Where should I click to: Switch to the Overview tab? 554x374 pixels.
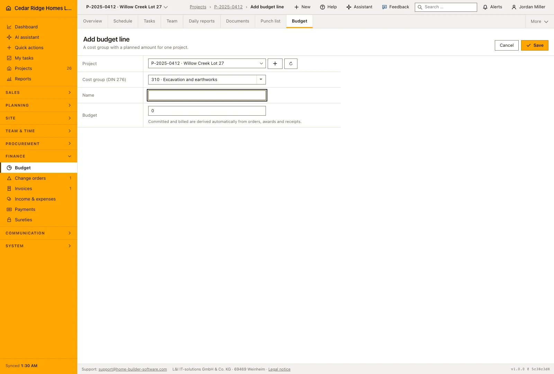(92, 21)
